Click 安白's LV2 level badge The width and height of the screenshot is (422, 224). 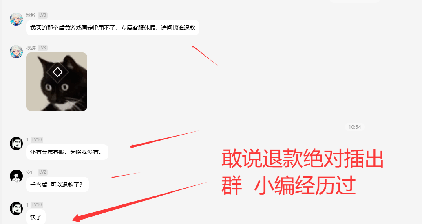(42, 172)
